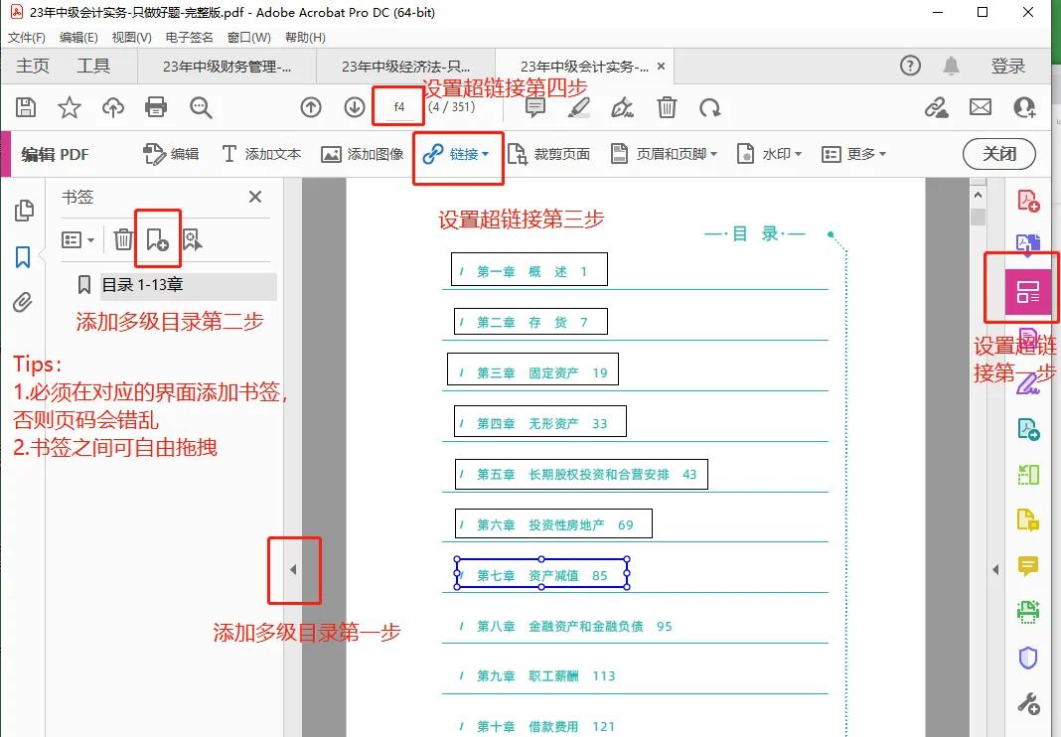This screenshot has height=737, width=1061.
Task: Open the fill and sign pen icon
Action: click(x=622, y=107)
